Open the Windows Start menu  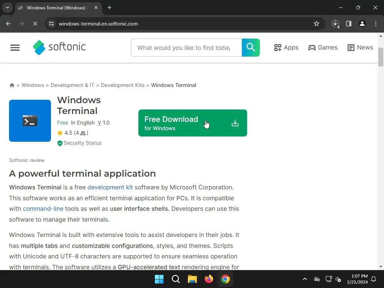[159, 279]
